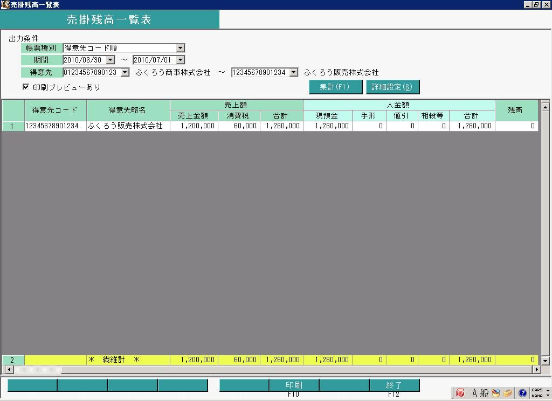Click the 手形 column header

[x=369, y=116]
